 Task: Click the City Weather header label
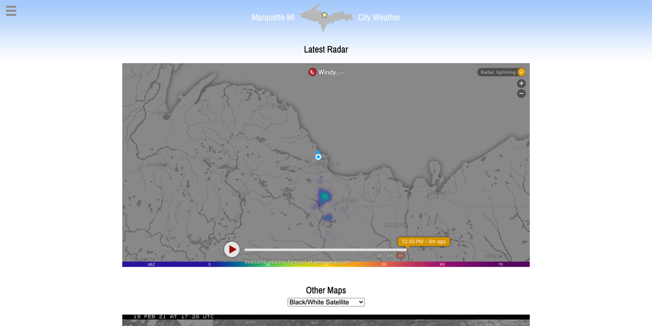pos(379,17)
